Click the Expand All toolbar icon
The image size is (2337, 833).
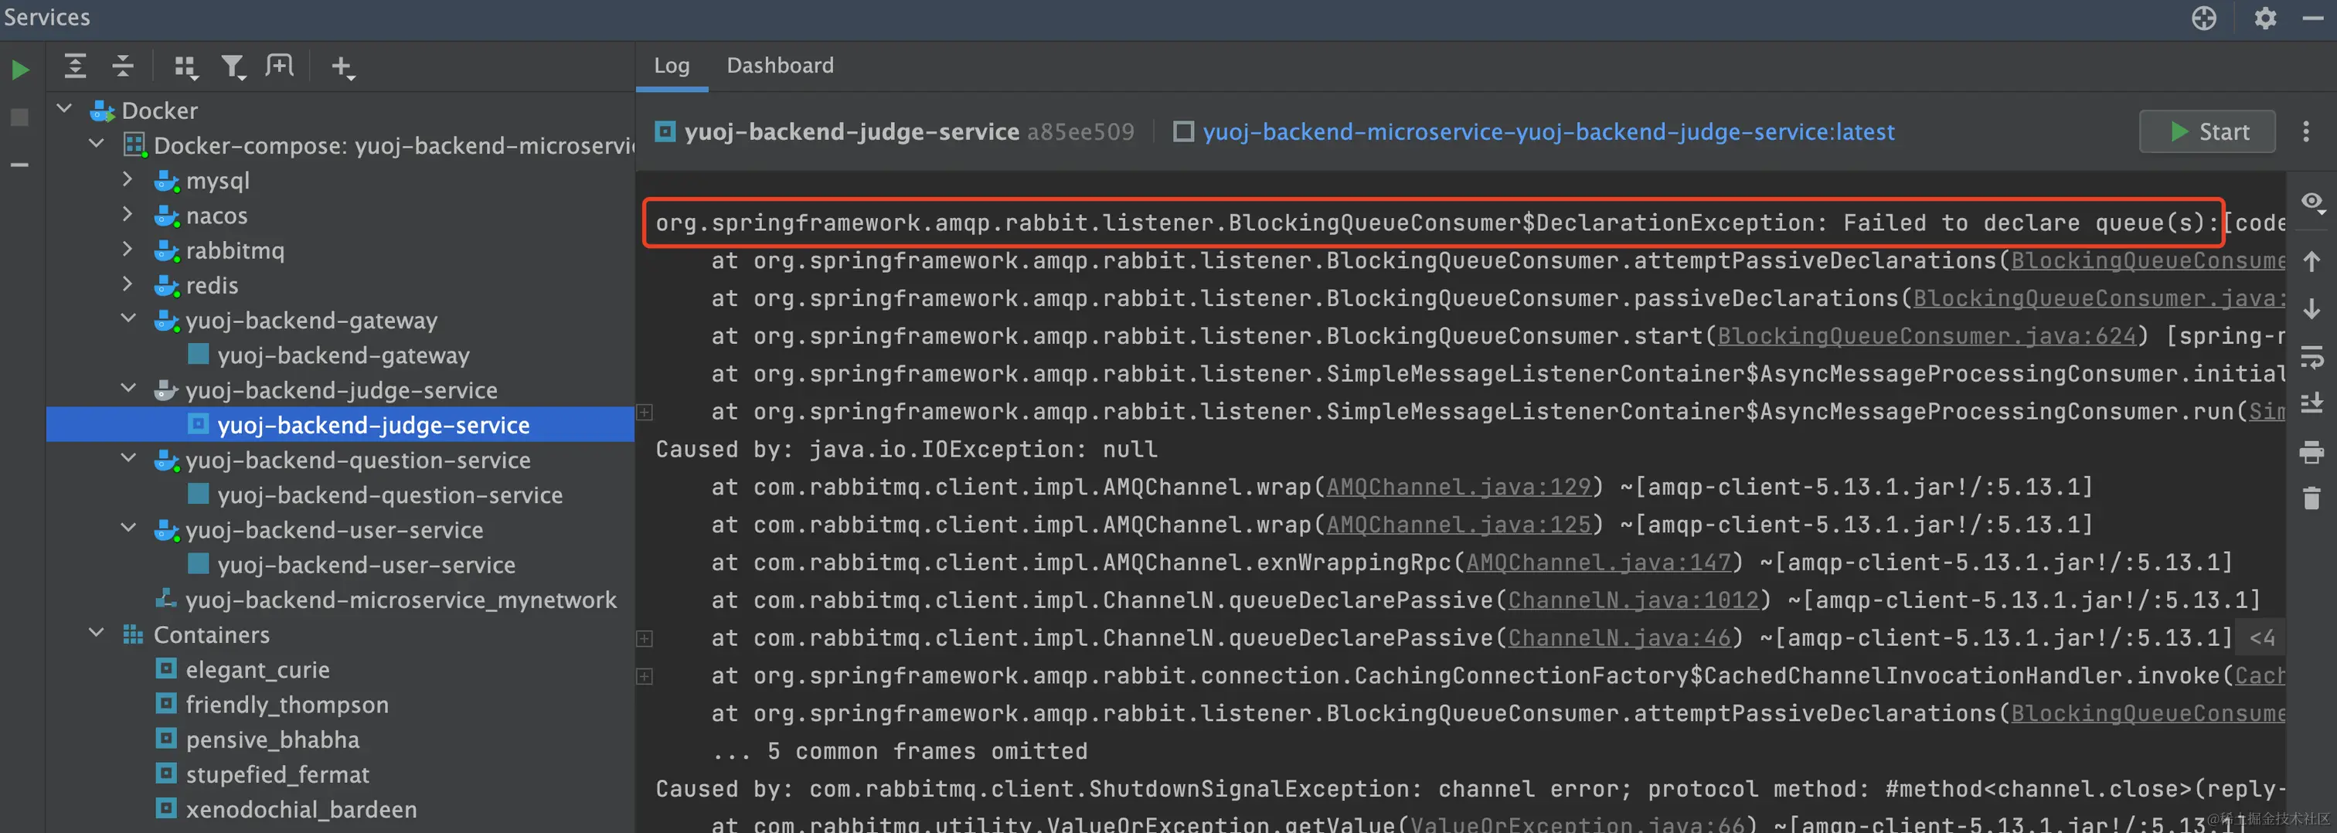[75, 66]
